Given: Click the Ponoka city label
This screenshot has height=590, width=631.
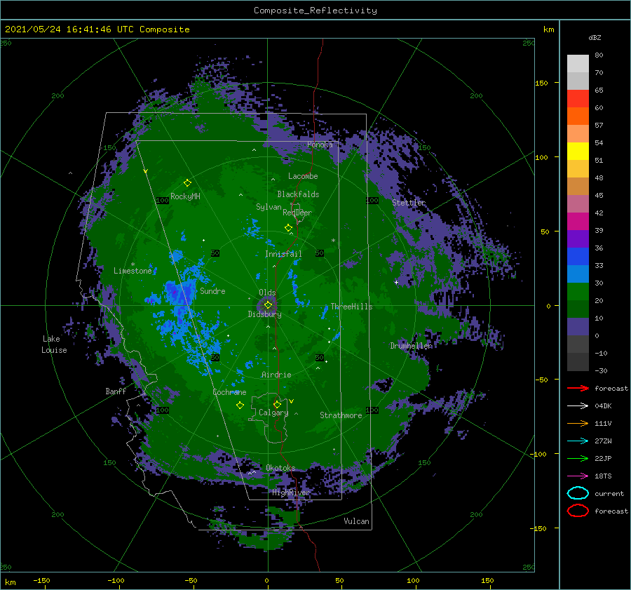Looking at the screenshot, I should click(320, 145).
